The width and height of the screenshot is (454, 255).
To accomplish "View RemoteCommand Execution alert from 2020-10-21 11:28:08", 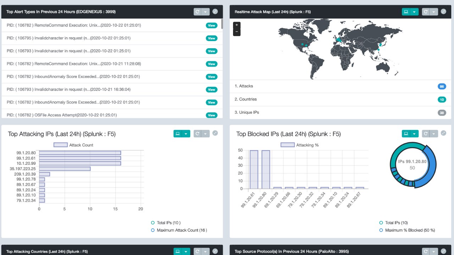I will coord(211,64).
